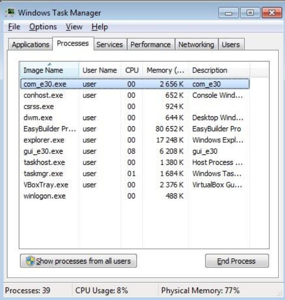285x300 pixels.
Task: Sort by Image Name column header
Action: [x=49, y=70]
